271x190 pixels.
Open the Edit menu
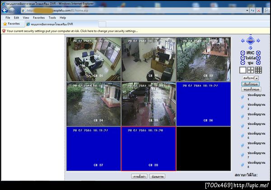pyautogui.click(x=16, y=18)
